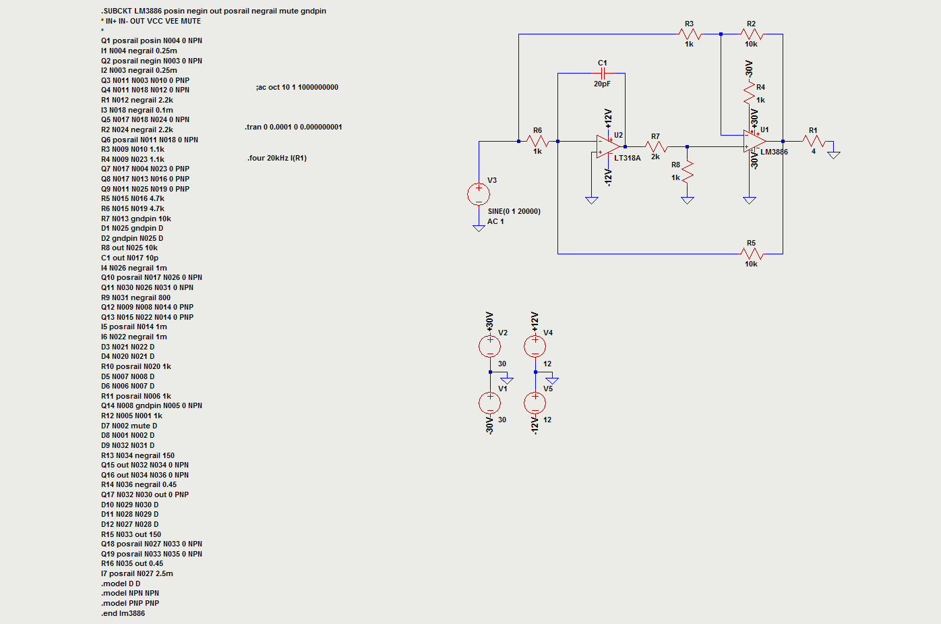Click the 'Q1 posrail posin N004 0 NPN' line
The image size is (941, 624).
click(152, 40)
